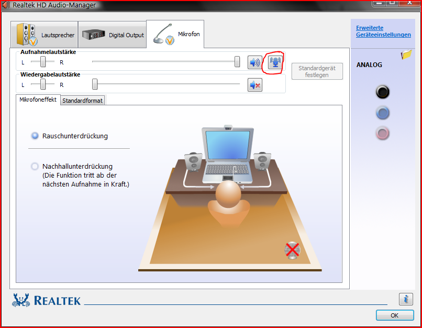Mute the recording volume speaker icon
This screenshot has height=328, width=422.
(x=254, y=62)
